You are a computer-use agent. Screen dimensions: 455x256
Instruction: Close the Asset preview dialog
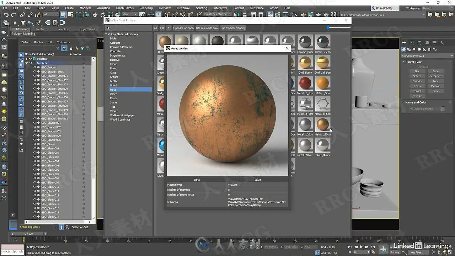pos(287,48)
